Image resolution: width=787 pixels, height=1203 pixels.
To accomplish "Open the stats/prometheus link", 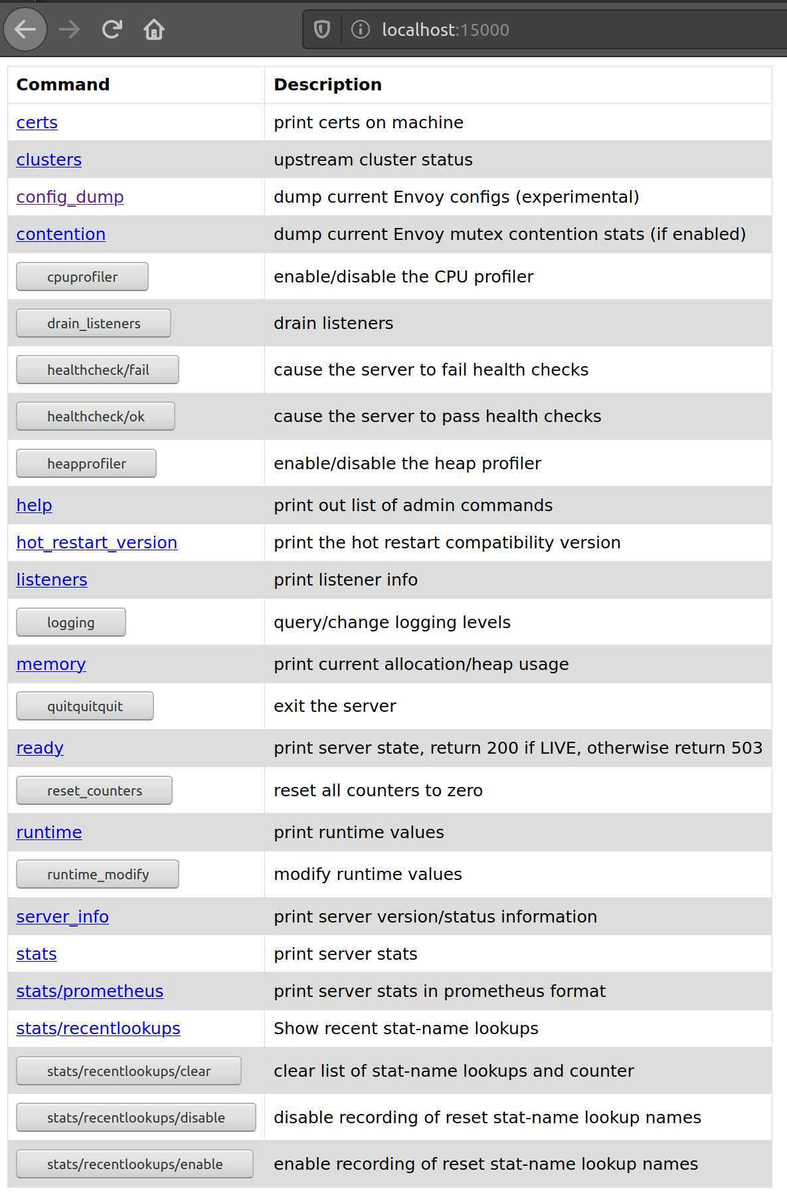I will tap(90, 991).
